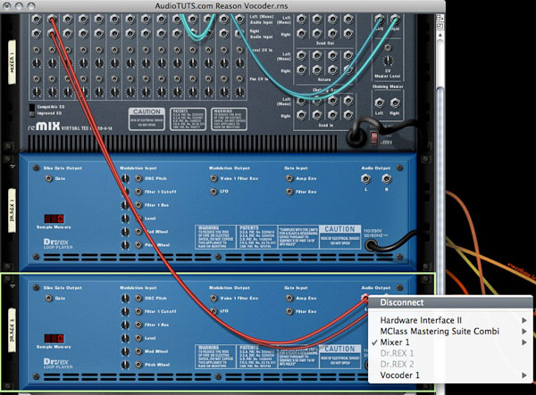Toggle the Compatible/Improved EQ switch on the mixer

(x=32, y=110)
